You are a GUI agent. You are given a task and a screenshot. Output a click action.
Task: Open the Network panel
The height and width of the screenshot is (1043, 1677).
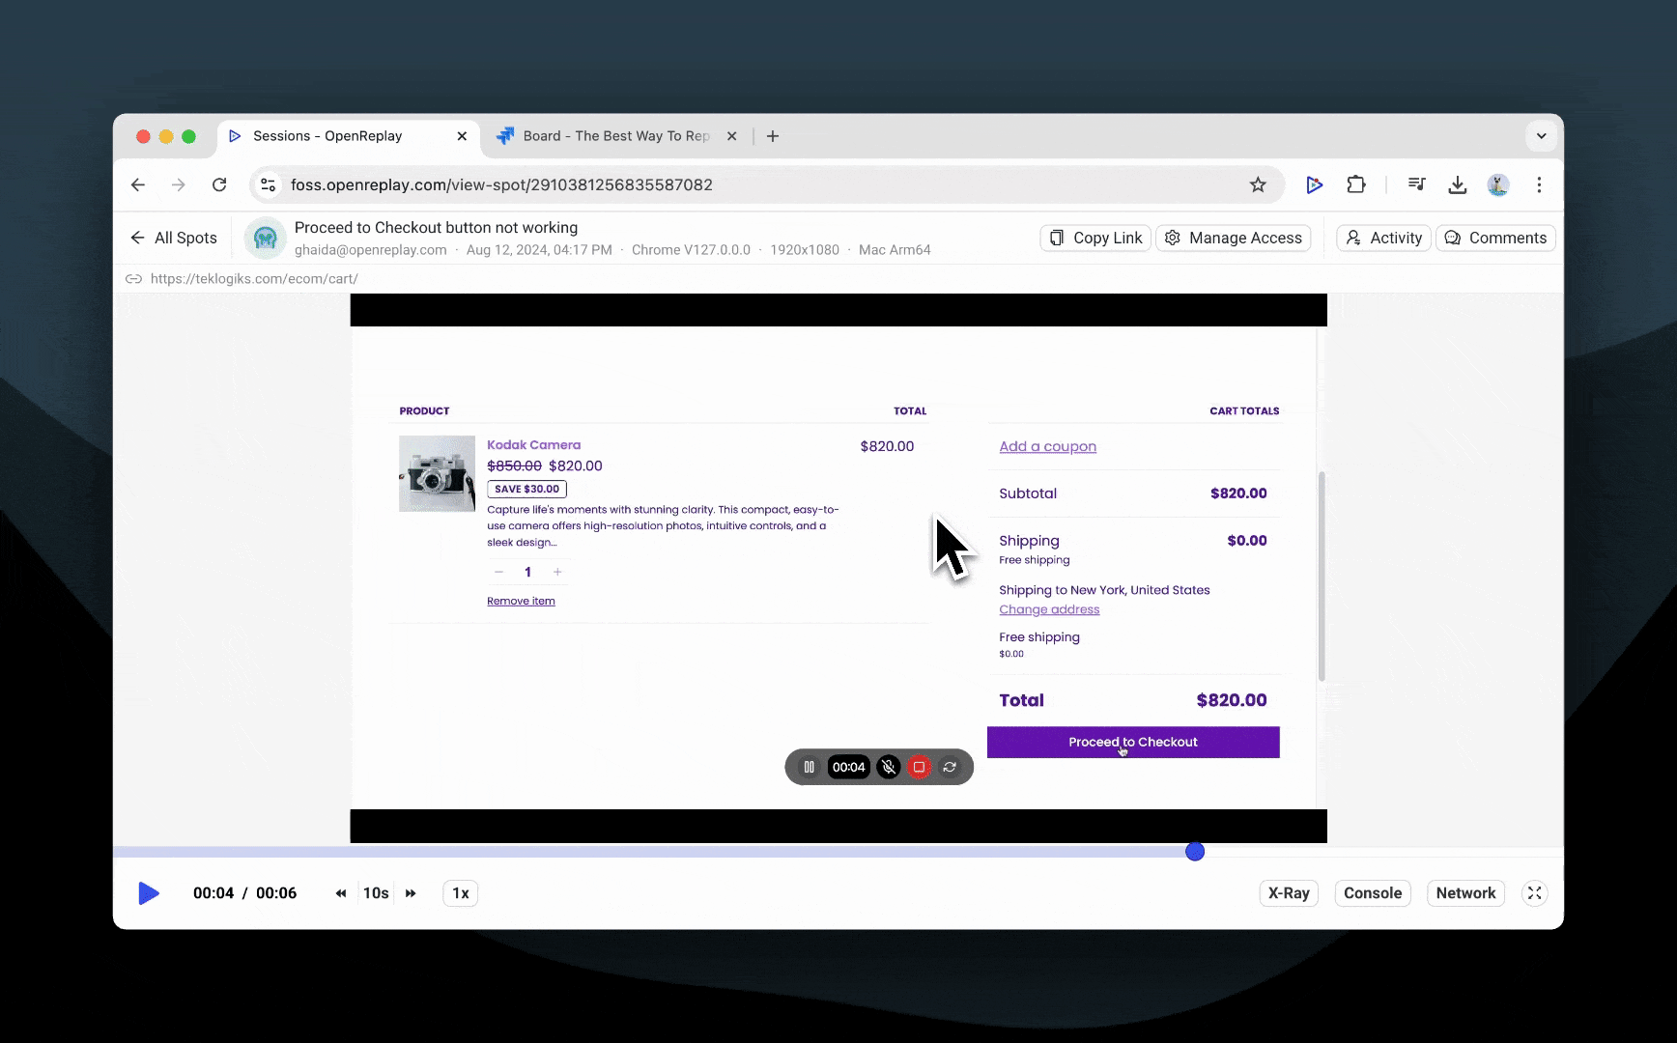[1465, 893]
